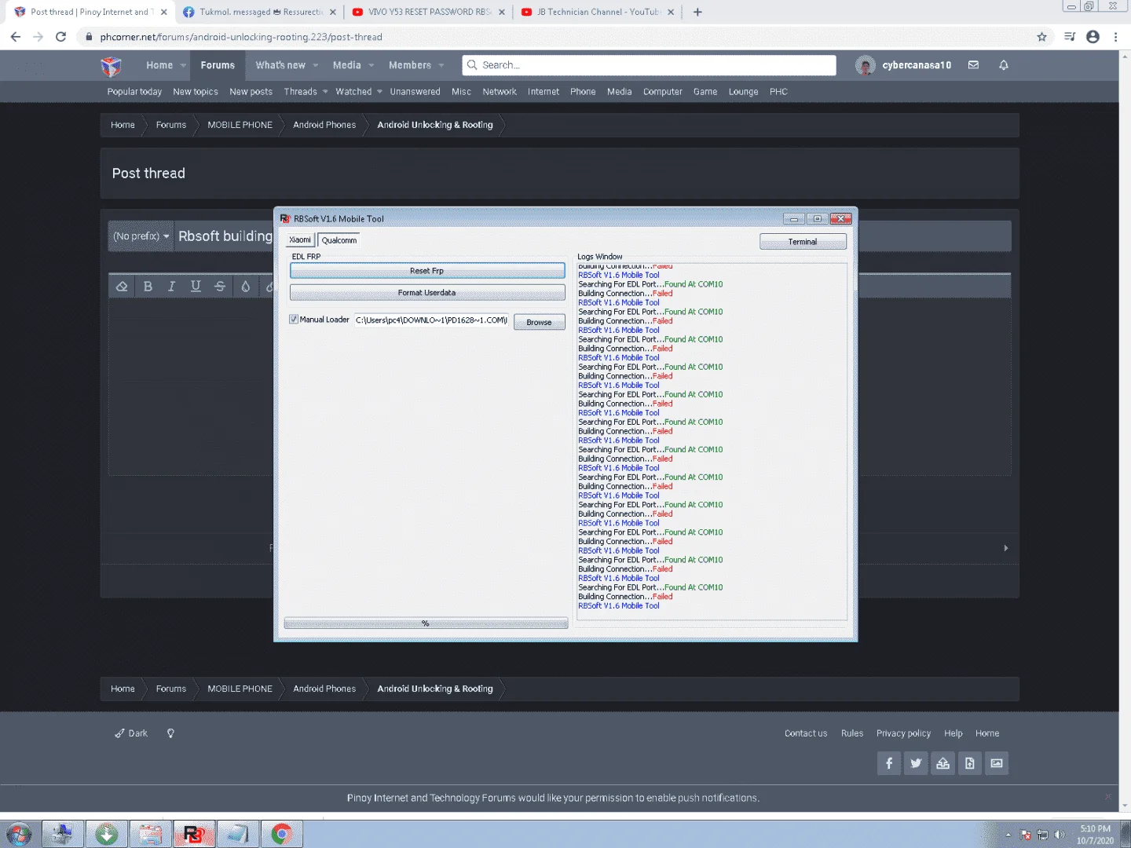Click the lightbulb style width icon
Screen dimensions: 1131x848
(x=170, y=733)
